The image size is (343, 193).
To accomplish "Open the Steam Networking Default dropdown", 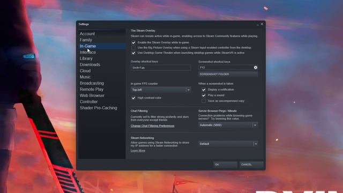I will pyautogui.click(x=228, y=144).
